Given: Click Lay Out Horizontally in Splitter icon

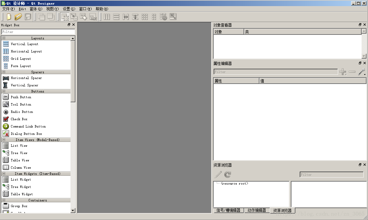Looking at the screenshot, I should click(126, 17).
